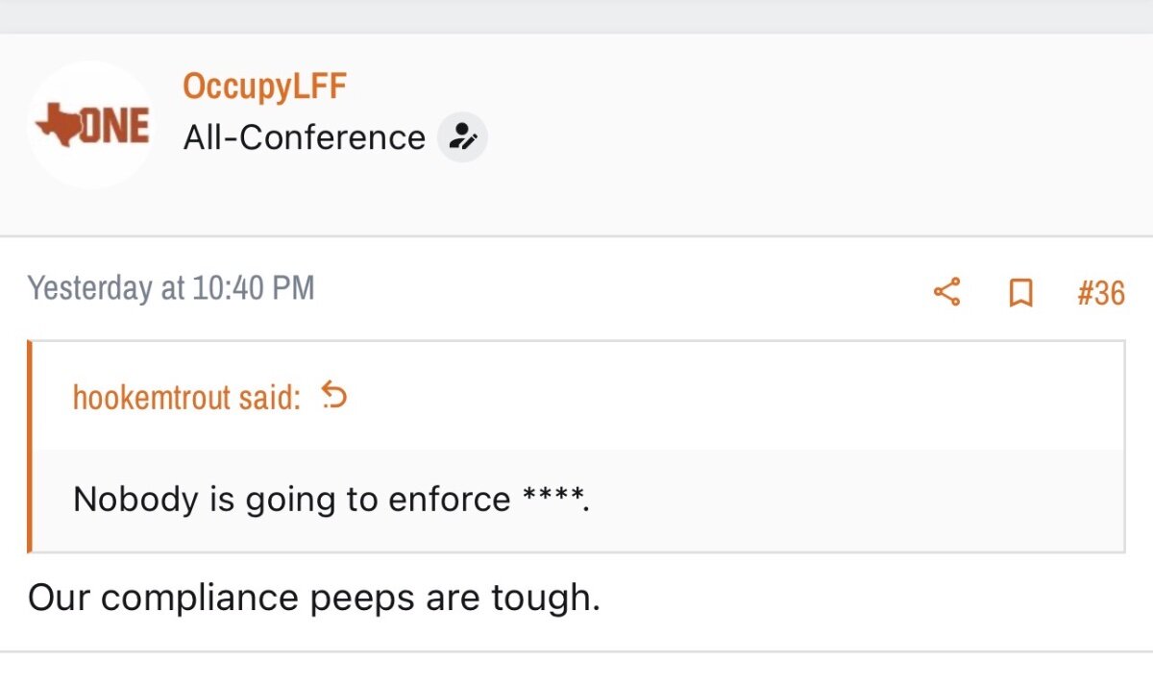Click the word "said:" in the quote header
1153x686 pixels.
[x=270, y=397]
